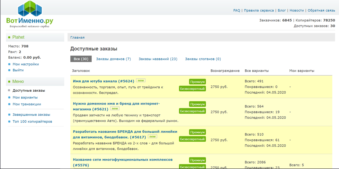Click the Вознаграждение column header
This screenshot has height=169, width=339.
pyautogui.click(x=225, y=71)
